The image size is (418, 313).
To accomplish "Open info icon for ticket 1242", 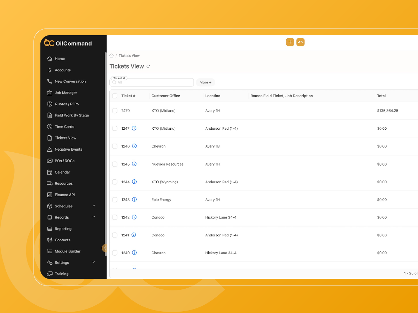I will (134, 217).
